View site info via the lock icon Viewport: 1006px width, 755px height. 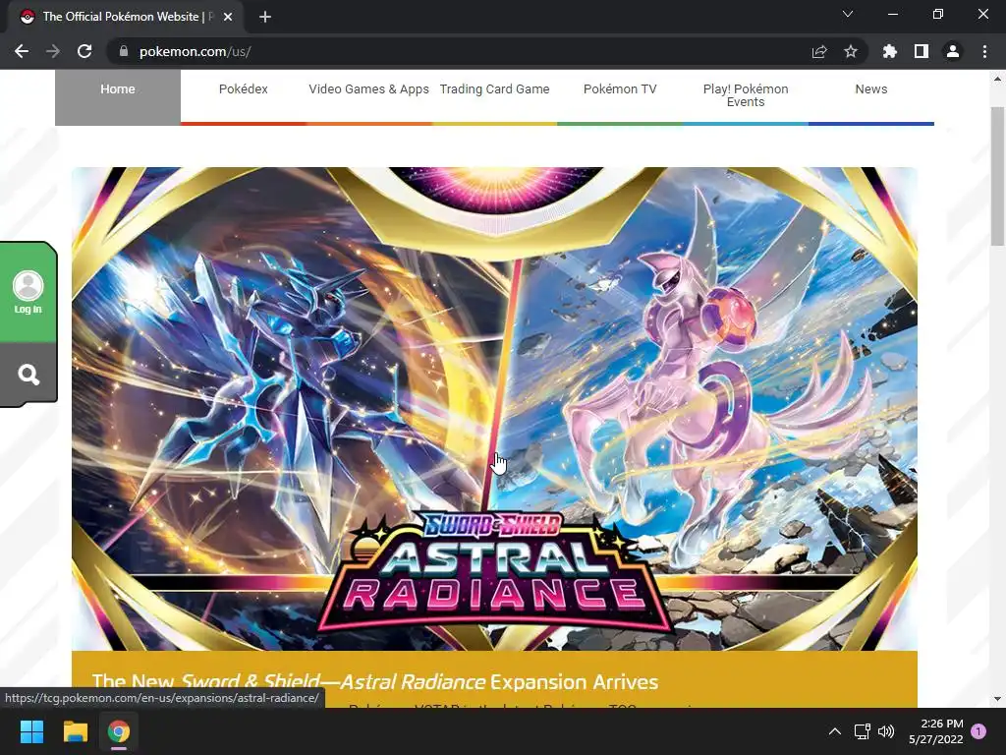click(x=124, y=51)
